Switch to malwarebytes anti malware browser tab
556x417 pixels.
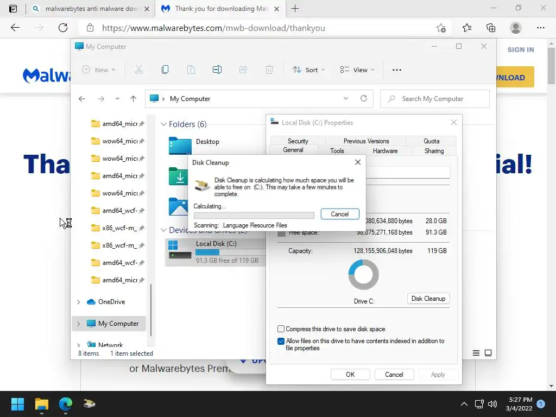pyautogui.click(x=91, y=9)
